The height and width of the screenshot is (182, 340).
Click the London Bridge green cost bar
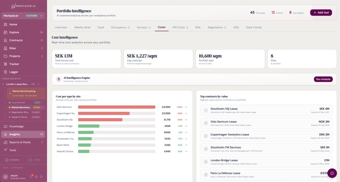[89, 126]
